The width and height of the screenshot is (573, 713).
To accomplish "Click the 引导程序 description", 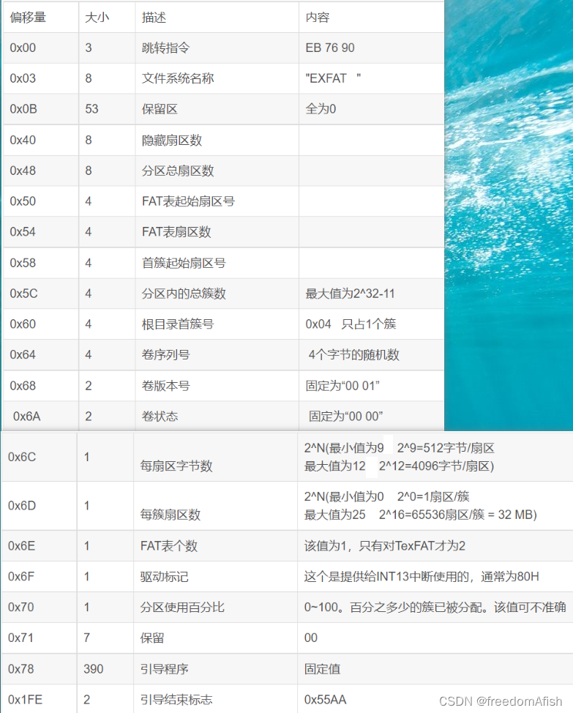I will [x=164, y=669].
